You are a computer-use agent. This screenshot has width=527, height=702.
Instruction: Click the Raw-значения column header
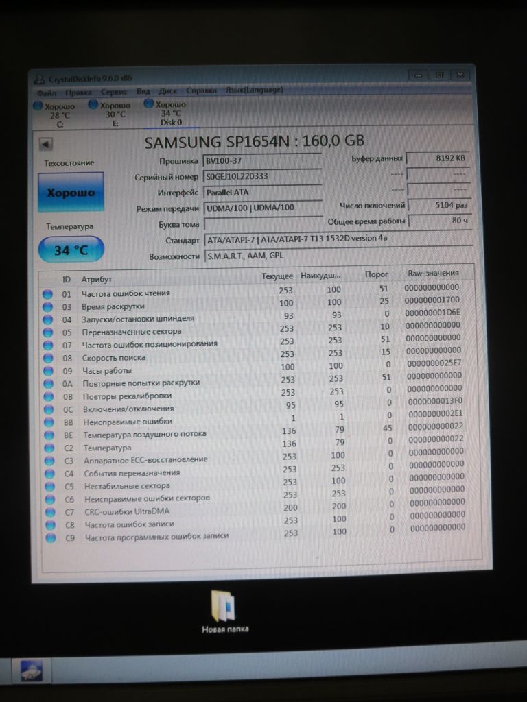434,273
